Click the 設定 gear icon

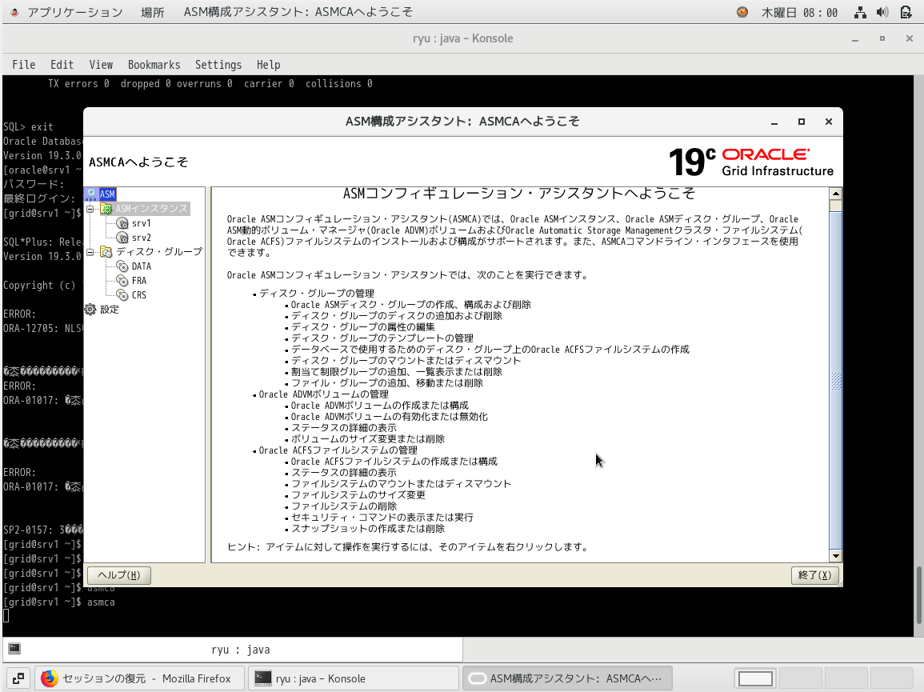(90, 310)
